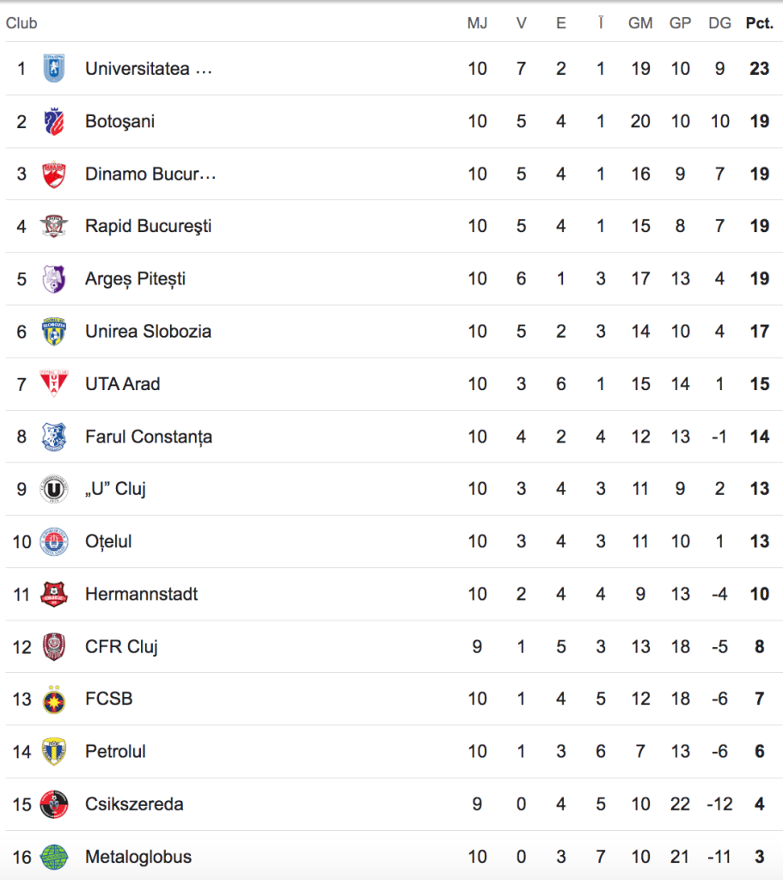Screen dimensions: 783x880
Task: Open the Hermannstadt team name link
Action: point(142,594)
